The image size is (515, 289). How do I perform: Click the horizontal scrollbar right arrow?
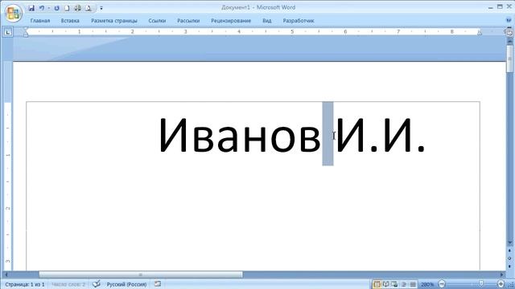click(502, 275)
